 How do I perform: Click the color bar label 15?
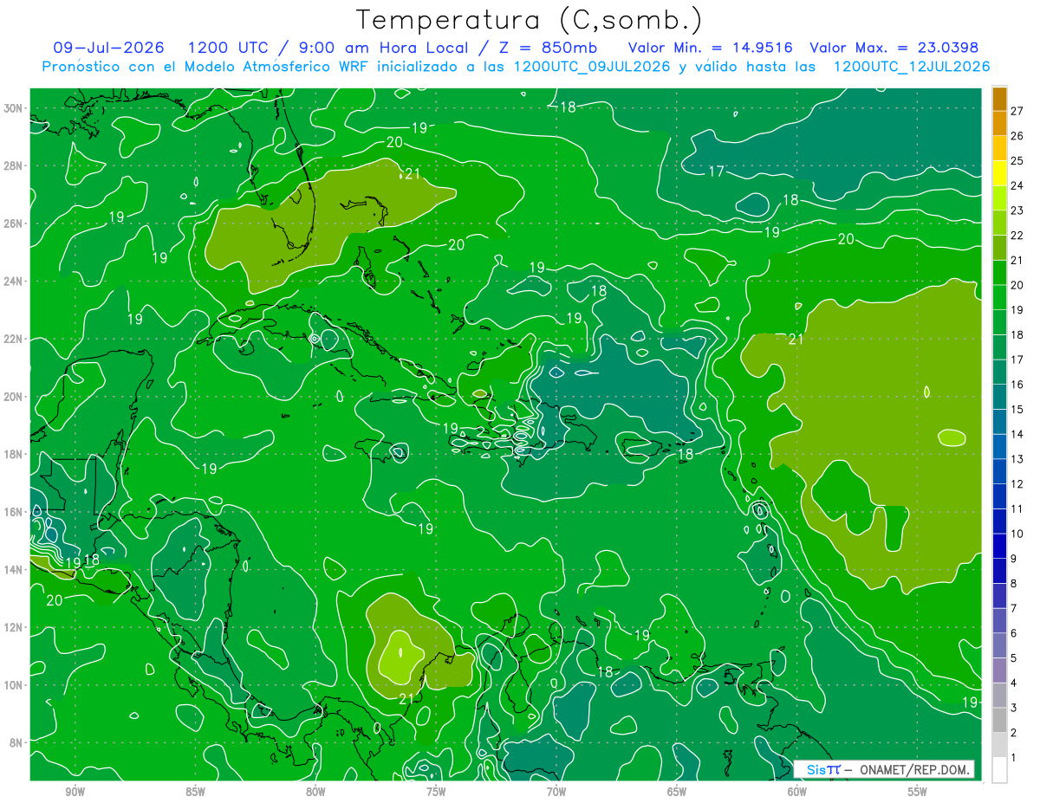pos(1017,410)
